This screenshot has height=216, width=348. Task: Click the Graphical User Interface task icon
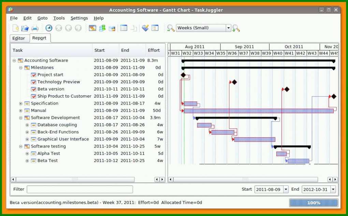33,139
